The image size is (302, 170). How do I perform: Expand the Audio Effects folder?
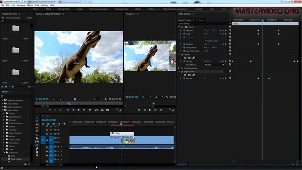[x=3, y=104]
